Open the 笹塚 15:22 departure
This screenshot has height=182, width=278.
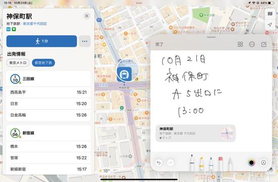pos(48,158)
